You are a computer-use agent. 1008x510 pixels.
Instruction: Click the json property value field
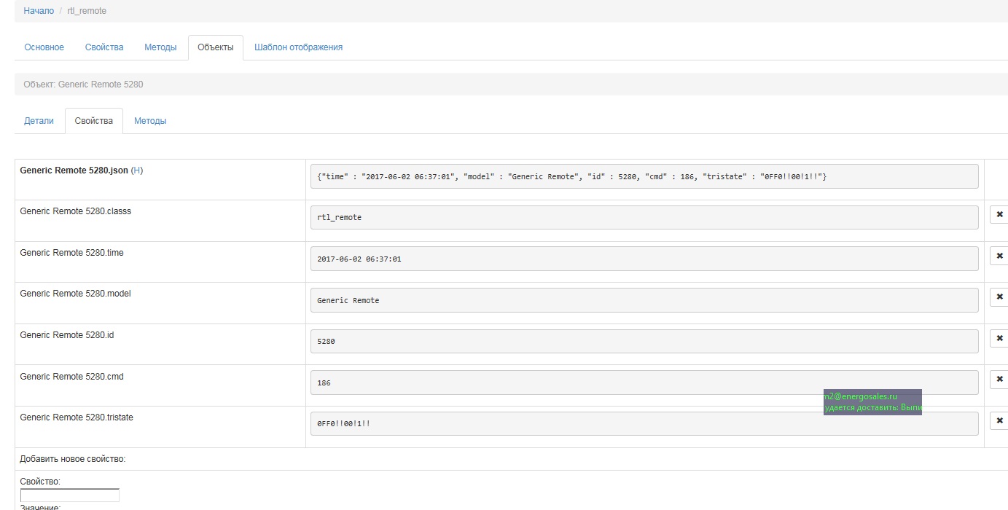point(644,176)
